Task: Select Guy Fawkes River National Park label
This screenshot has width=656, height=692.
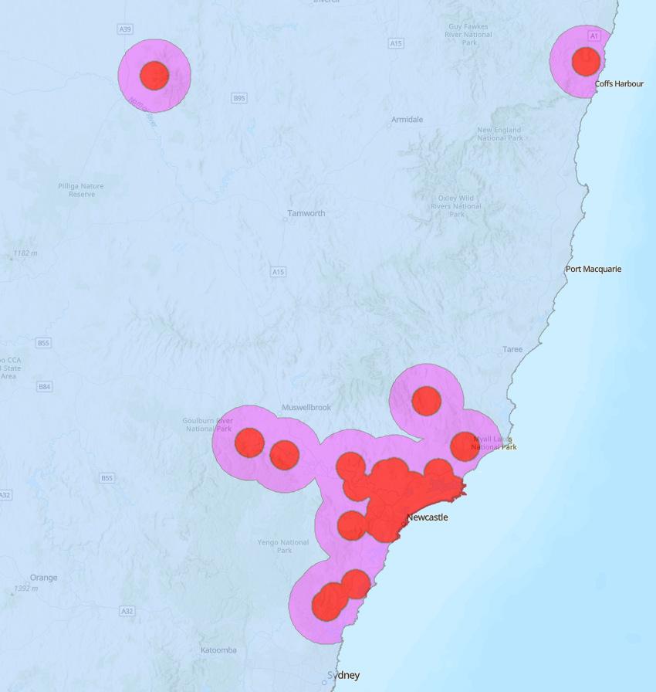Action: [468, 35]
